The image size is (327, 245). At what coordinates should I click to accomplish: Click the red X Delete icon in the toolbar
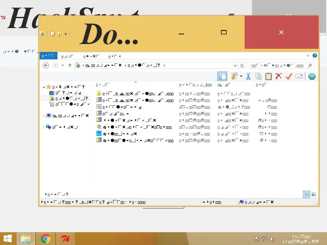coord(278,76)
